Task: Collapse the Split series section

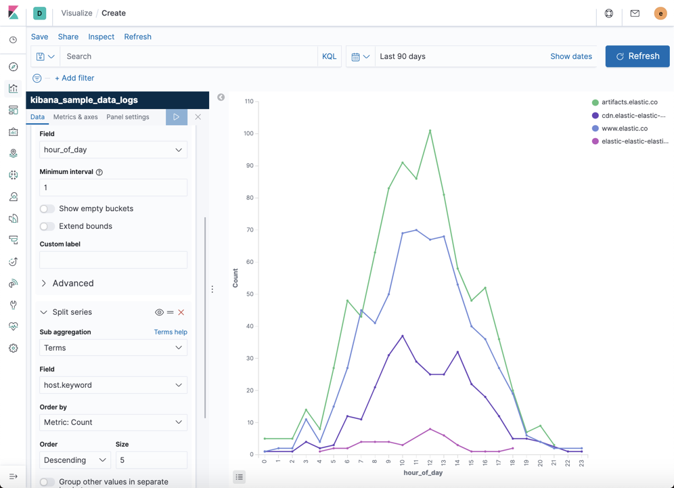Action: [x=66, y=312]
